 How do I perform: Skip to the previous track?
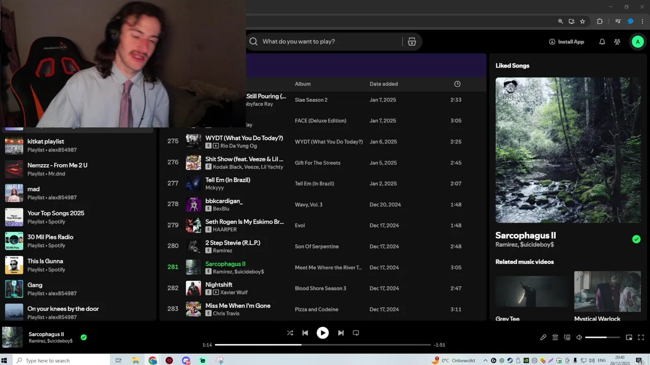[x=305, y=333]
